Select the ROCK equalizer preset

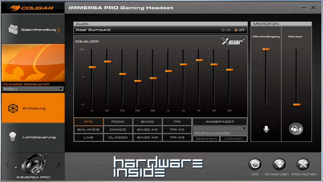(118, 122)
